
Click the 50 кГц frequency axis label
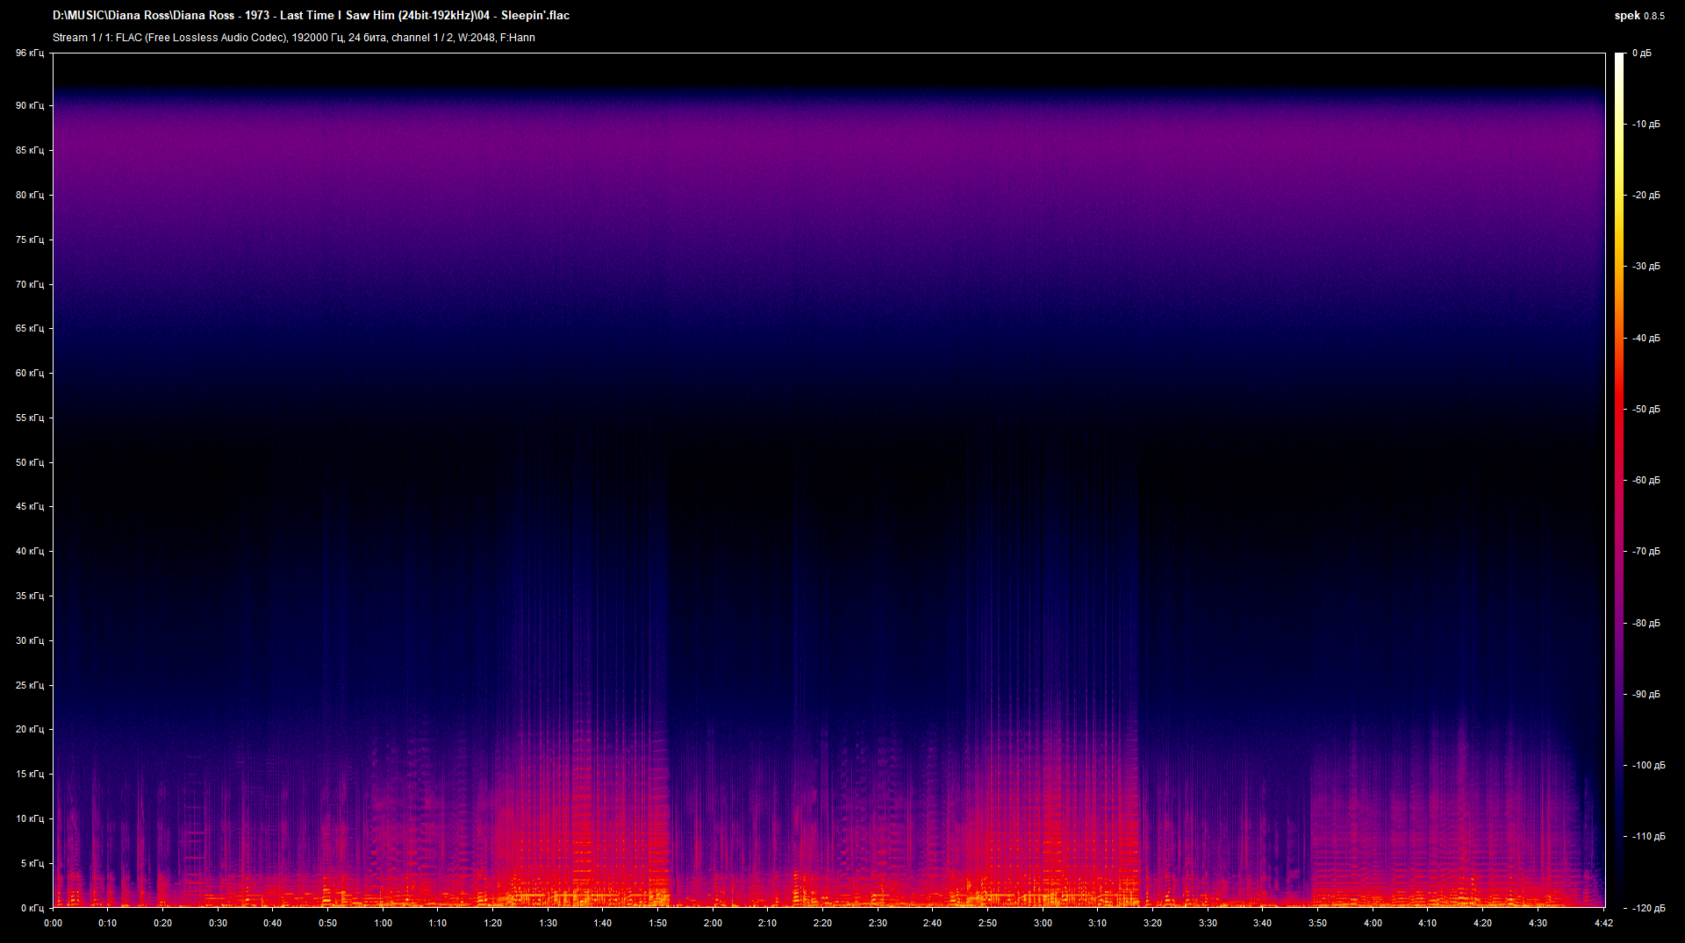29,462
